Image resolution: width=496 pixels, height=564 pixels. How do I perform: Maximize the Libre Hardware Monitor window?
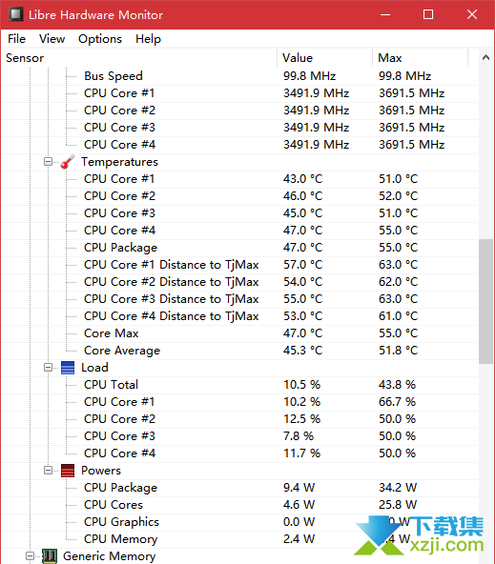pos(428,14)
